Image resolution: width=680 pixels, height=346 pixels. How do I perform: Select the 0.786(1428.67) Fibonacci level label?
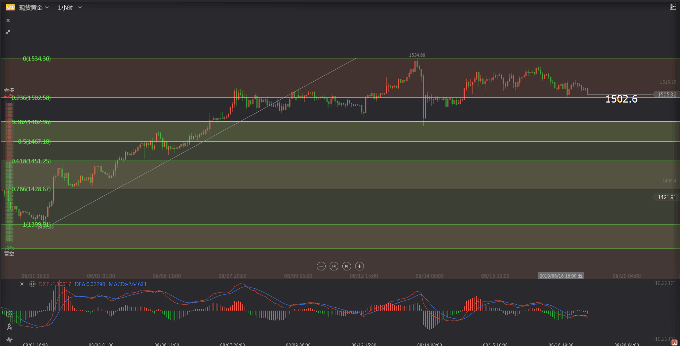point(31,189)
